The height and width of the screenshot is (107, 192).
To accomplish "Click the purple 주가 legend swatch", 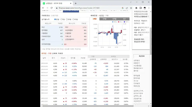I will click(125, 22).
